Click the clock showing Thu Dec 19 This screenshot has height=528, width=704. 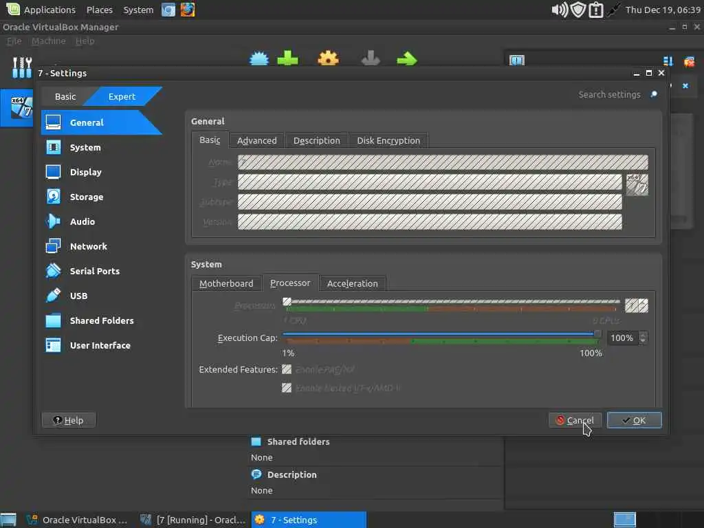(x=663, y=10)
